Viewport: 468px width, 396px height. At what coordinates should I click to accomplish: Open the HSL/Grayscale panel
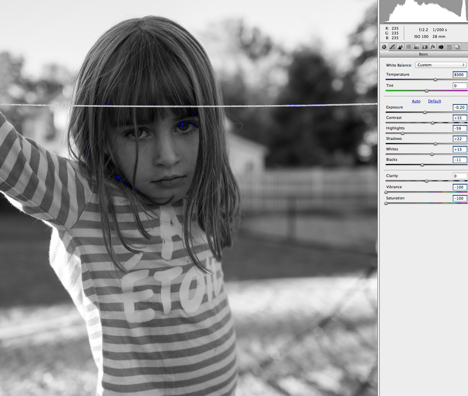409,47
